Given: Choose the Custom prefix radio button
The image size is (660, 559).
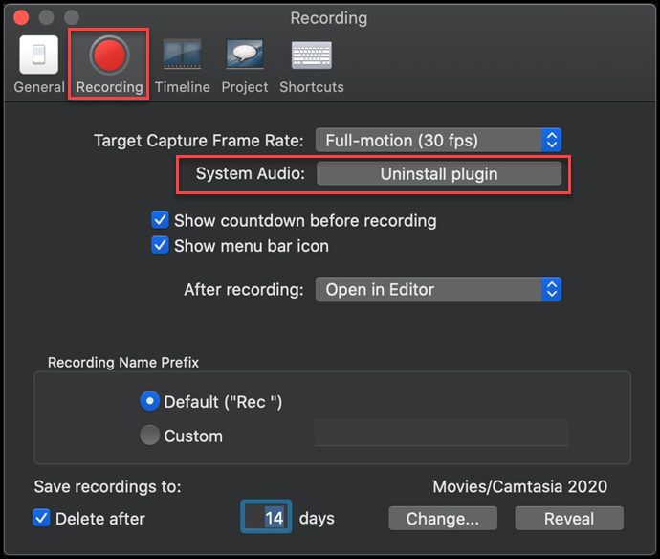Looking at the screenshot, I should click(149, 436).
